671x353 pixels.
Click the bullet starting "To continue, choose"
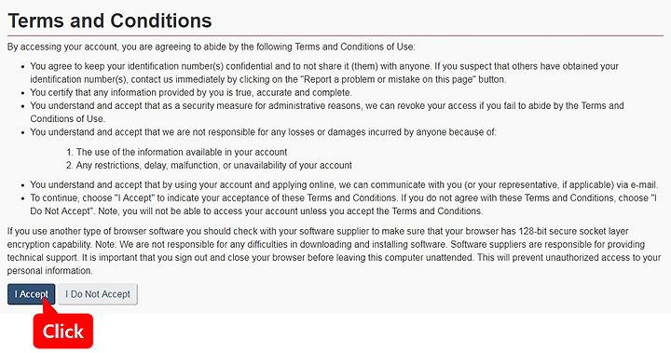point(343,205)
